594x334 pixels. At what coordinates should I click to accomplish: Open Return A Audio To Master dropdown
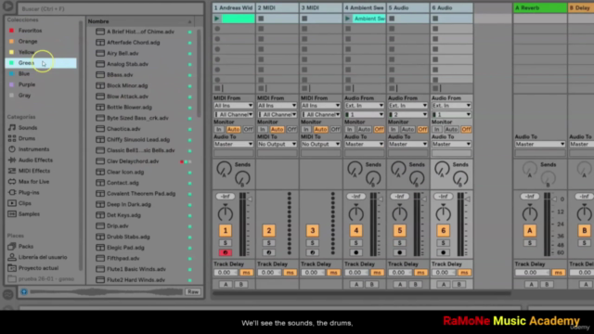(x=540, y=145)
